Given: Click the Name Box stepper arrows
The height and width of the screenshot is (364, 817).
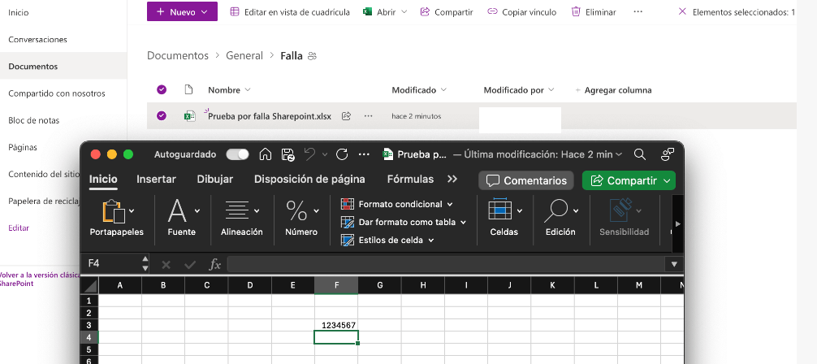Looking at the screenshot, I should click(145, 263).
